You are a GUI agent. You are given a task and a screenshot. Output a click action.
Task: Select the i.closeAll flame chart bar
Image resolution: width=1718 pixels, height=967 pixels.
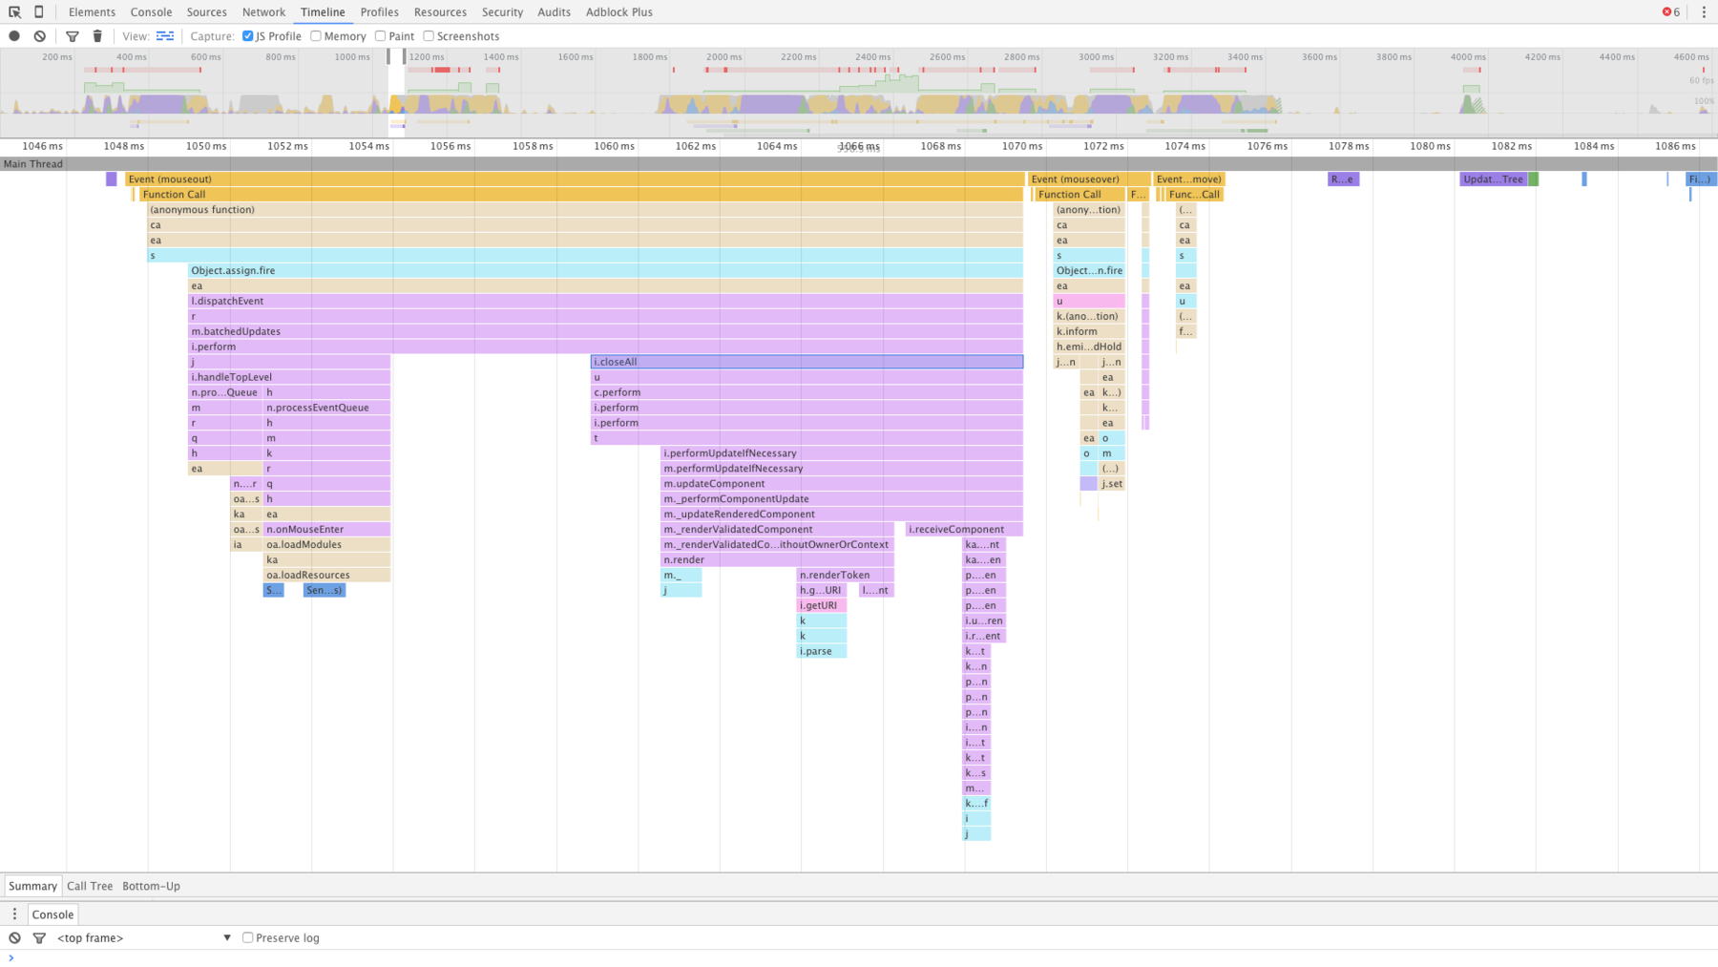[807, 362]
